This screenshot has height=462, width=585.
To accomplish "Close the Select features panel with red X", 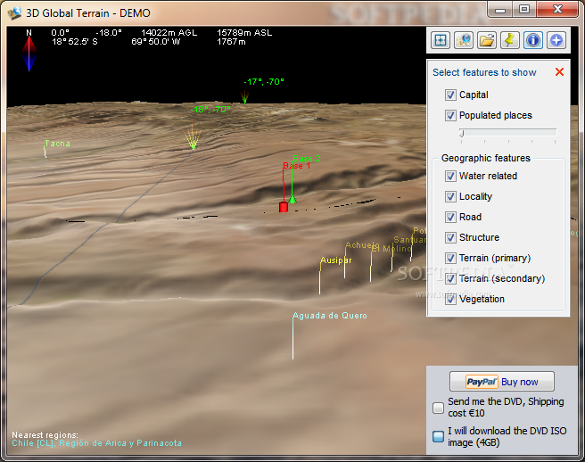I will (559, 72).
